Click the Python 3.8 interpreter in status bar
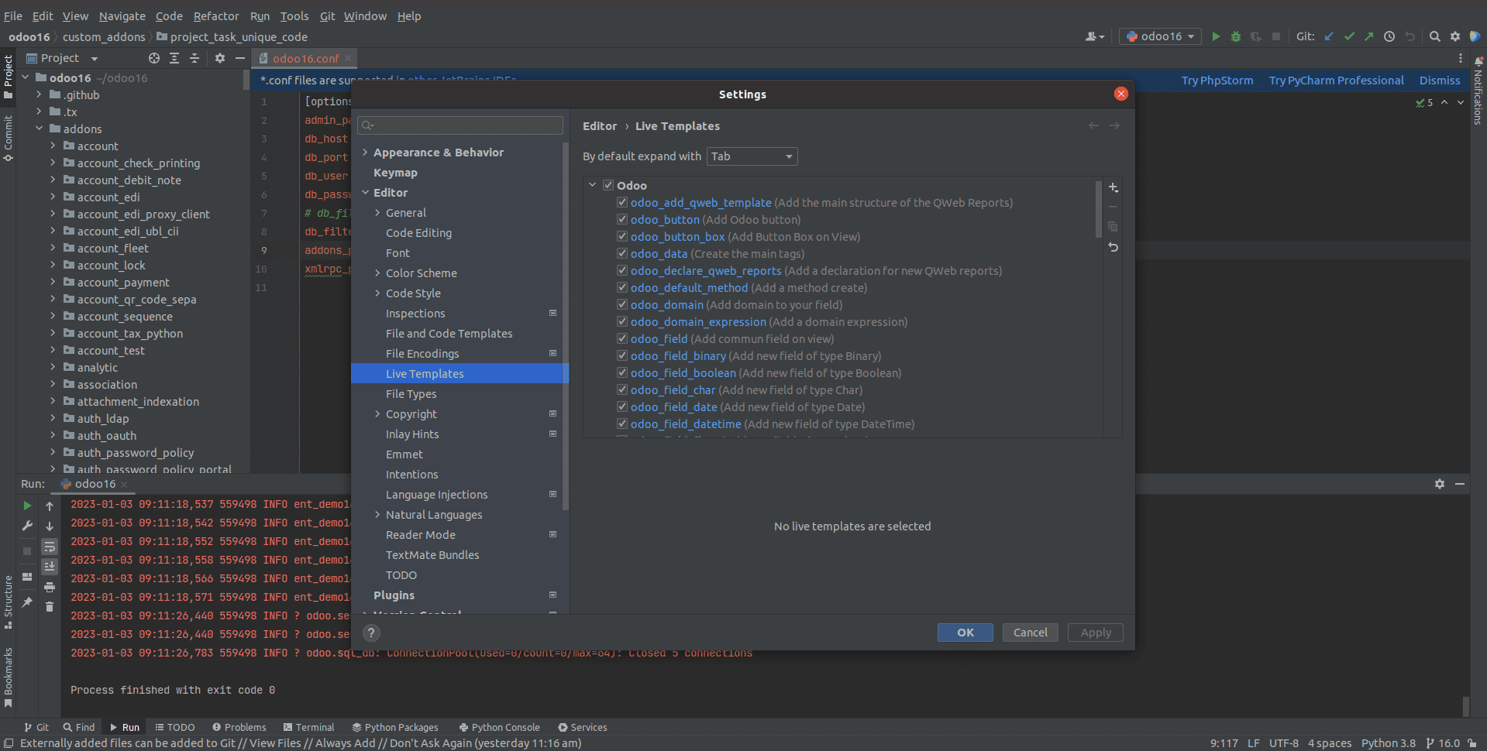This screenshot has height=751, width=1487. (x=1389, y=743)
